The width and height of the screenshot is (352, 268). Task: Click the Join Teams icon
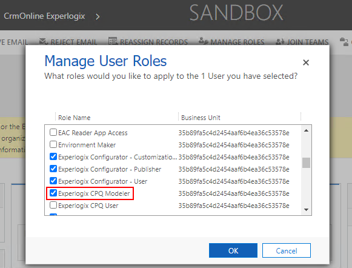[x=280, y=42]
